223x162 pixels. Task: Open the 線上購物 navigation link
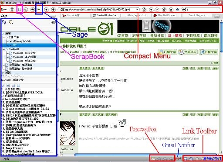coord(175,35)
